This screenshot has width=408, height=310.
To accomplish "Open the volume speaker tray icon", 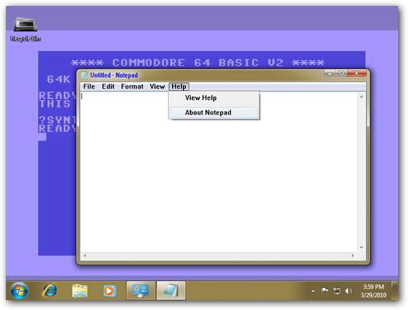I will click(348, 291).
